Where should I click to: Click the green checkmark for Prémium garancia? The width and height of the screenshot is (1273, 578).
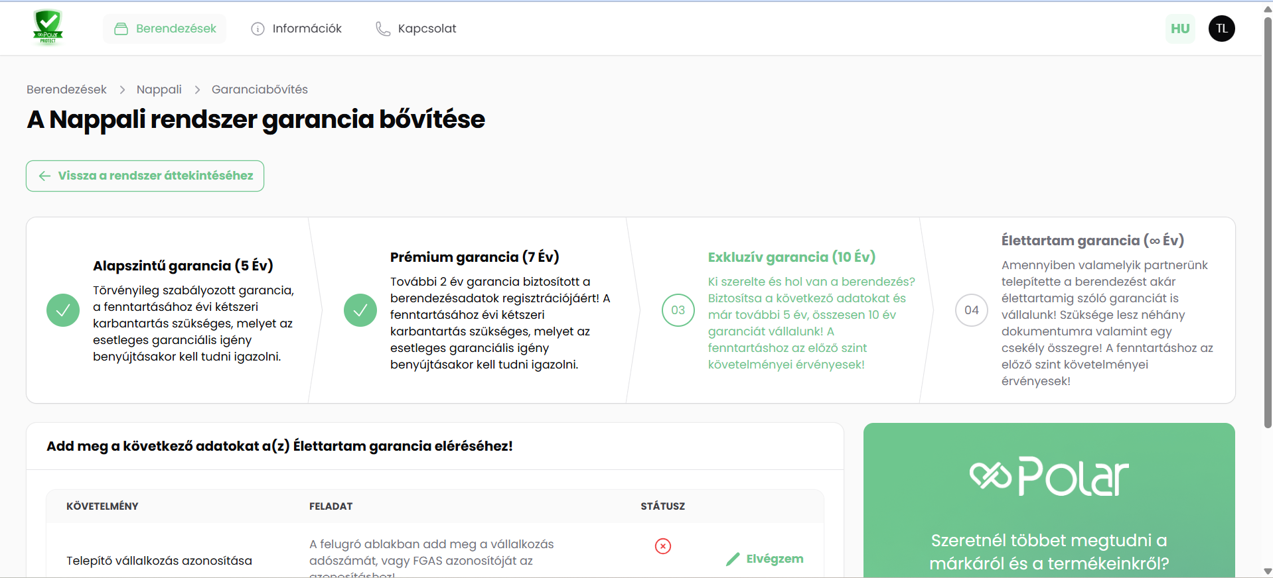click(x=360, y=310)
